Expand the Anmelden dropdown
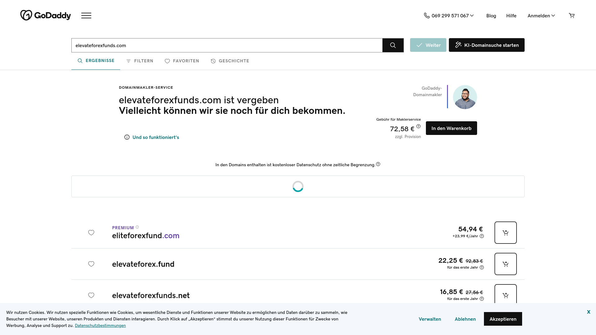This screenshot has height=335, width=596. coord(541,16)
